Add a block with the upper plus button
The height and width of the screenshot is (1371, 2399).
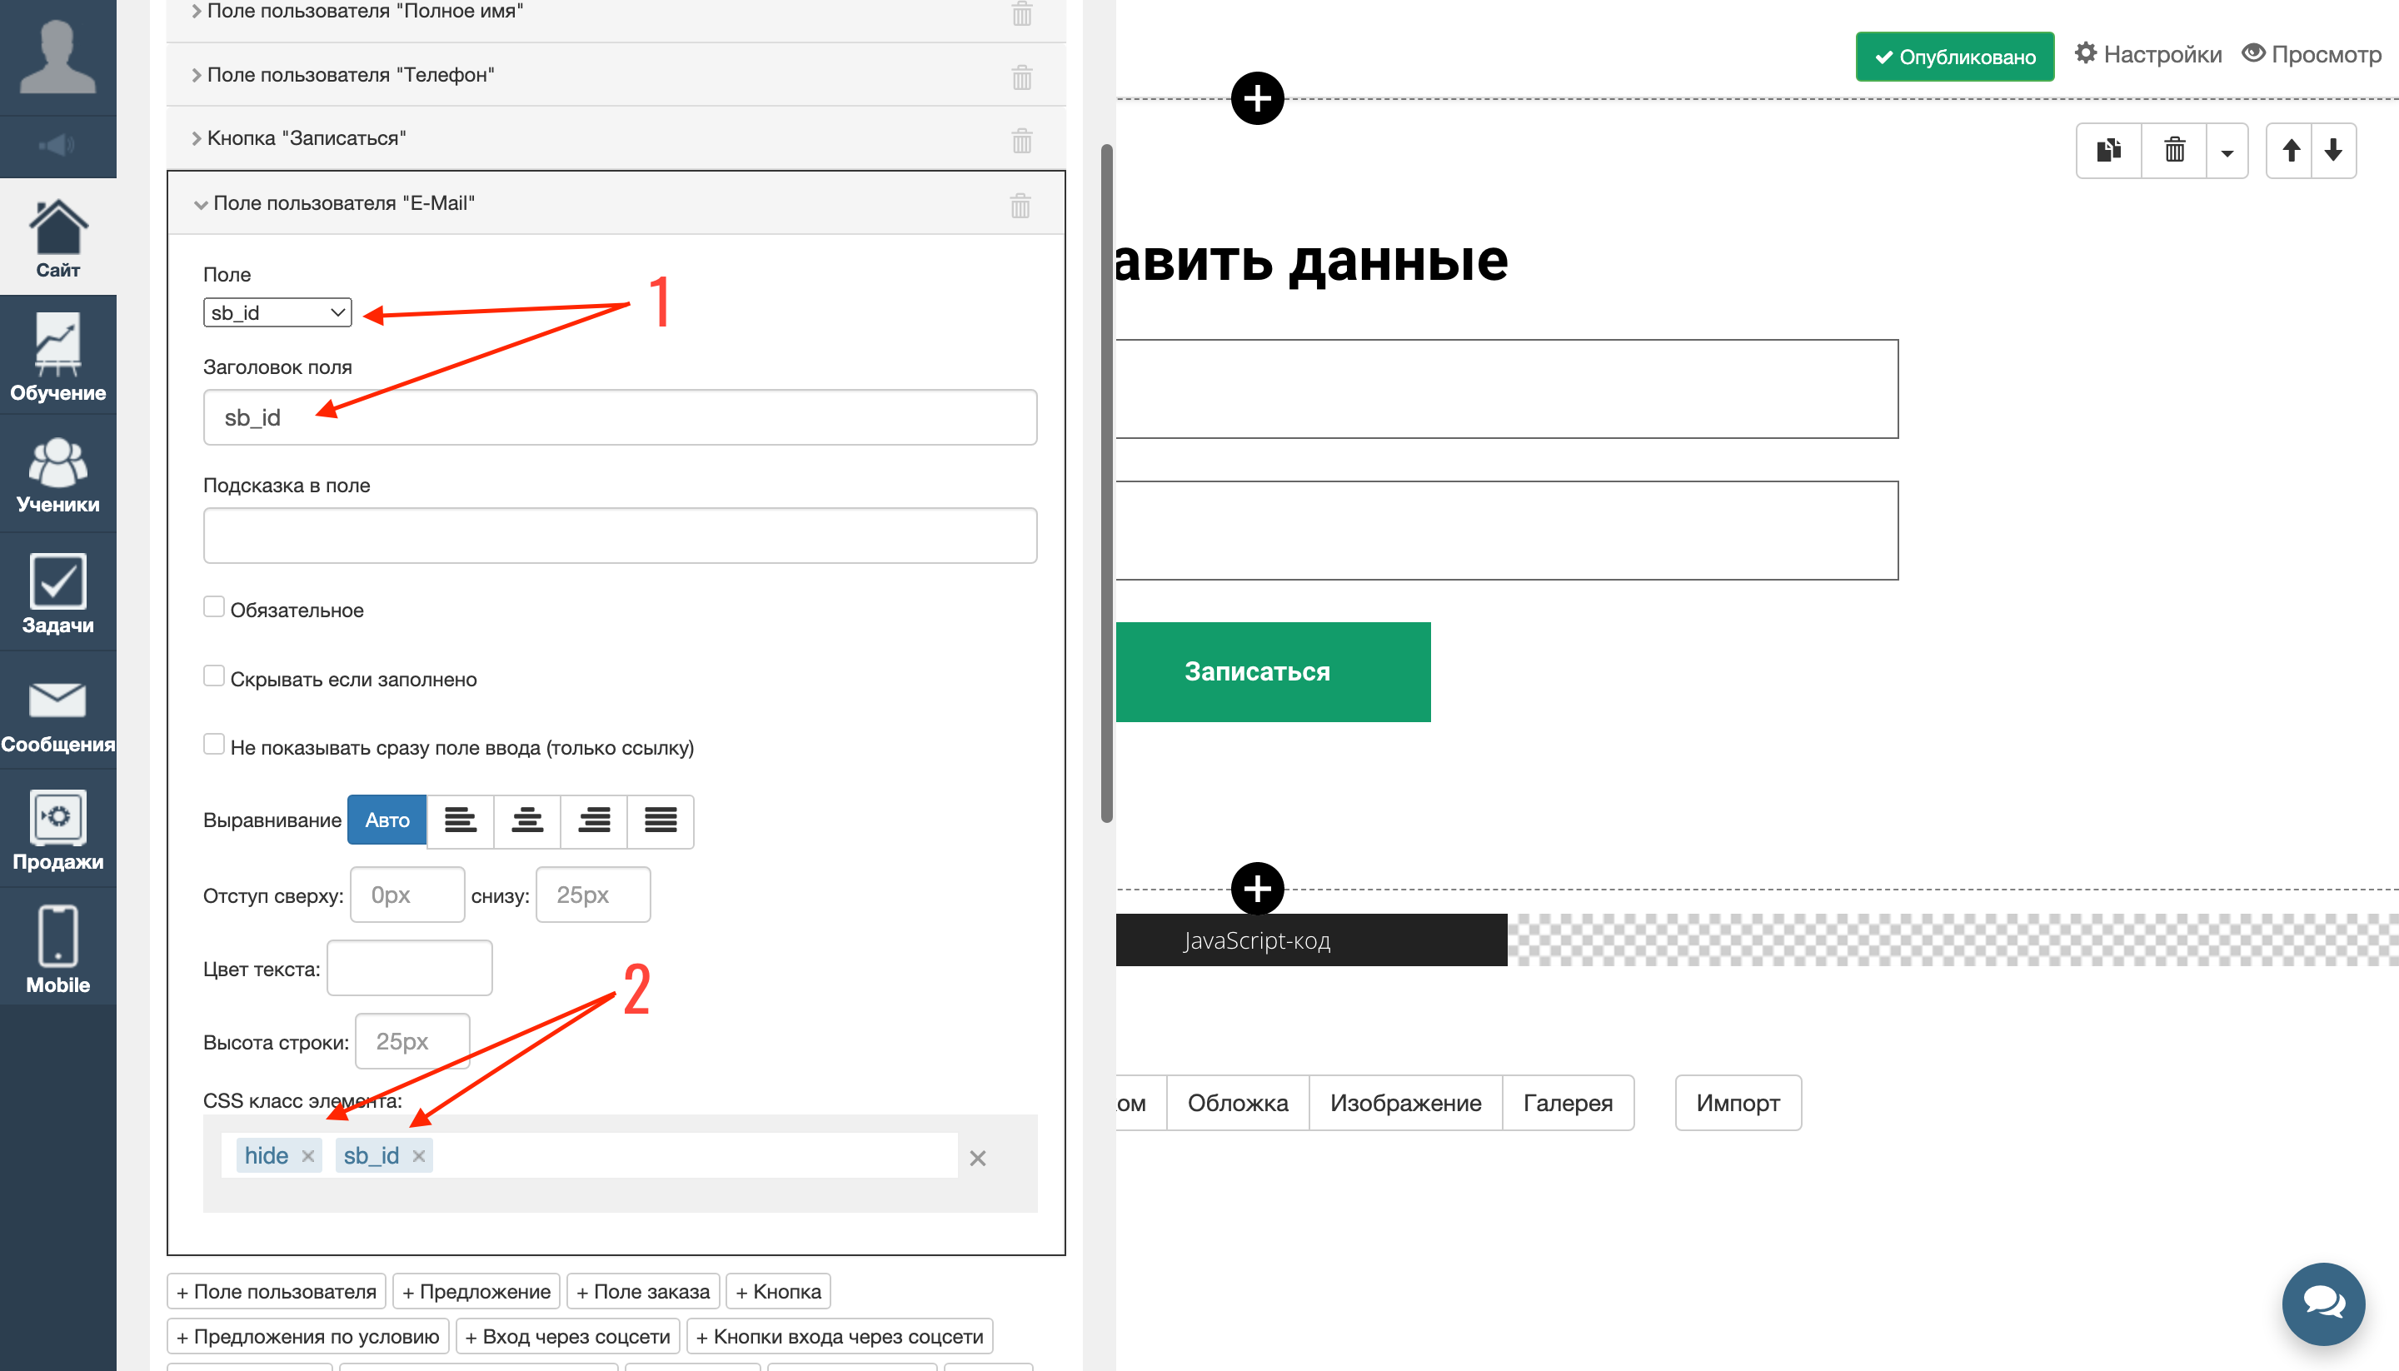1257,98
